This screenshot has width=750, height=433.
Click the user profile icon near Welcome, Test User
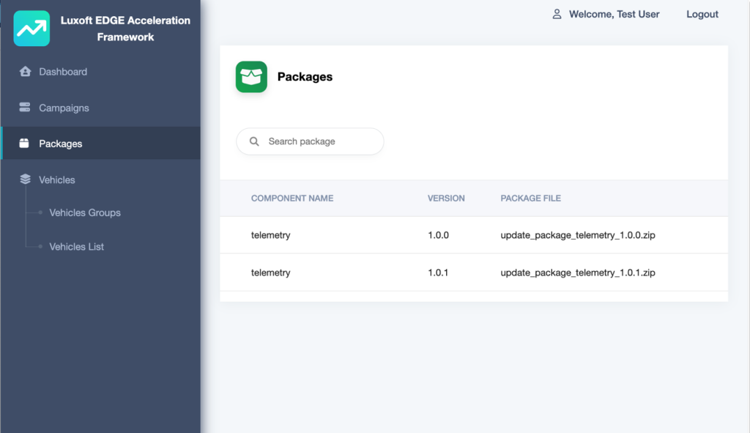coord(557,13)
